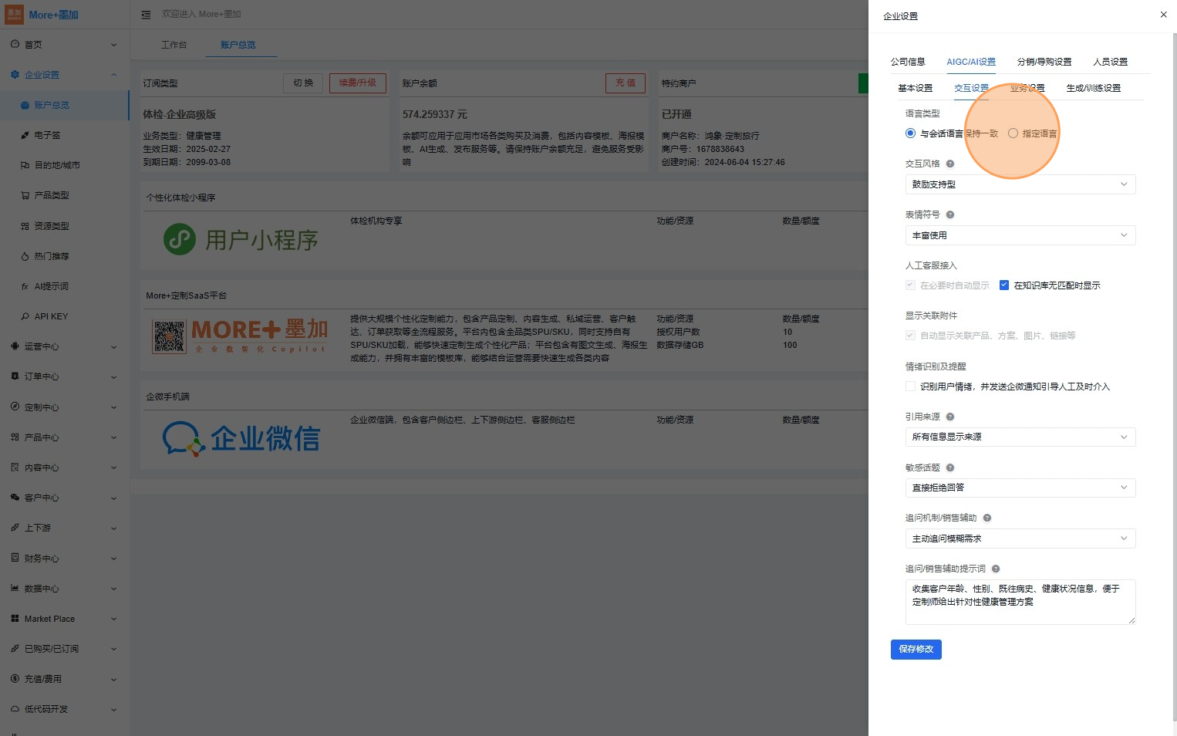Screen dimensions: 1177x736
Task: Click the 续费/升级 button
Action: pyautogui.click(x=357, y=83)
